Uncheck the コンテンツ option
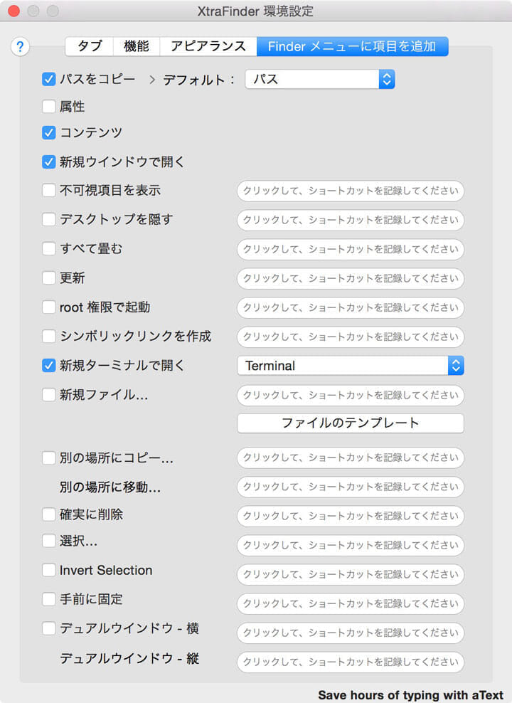This screenshot has height=703, width=512. [x=48, y=134]
